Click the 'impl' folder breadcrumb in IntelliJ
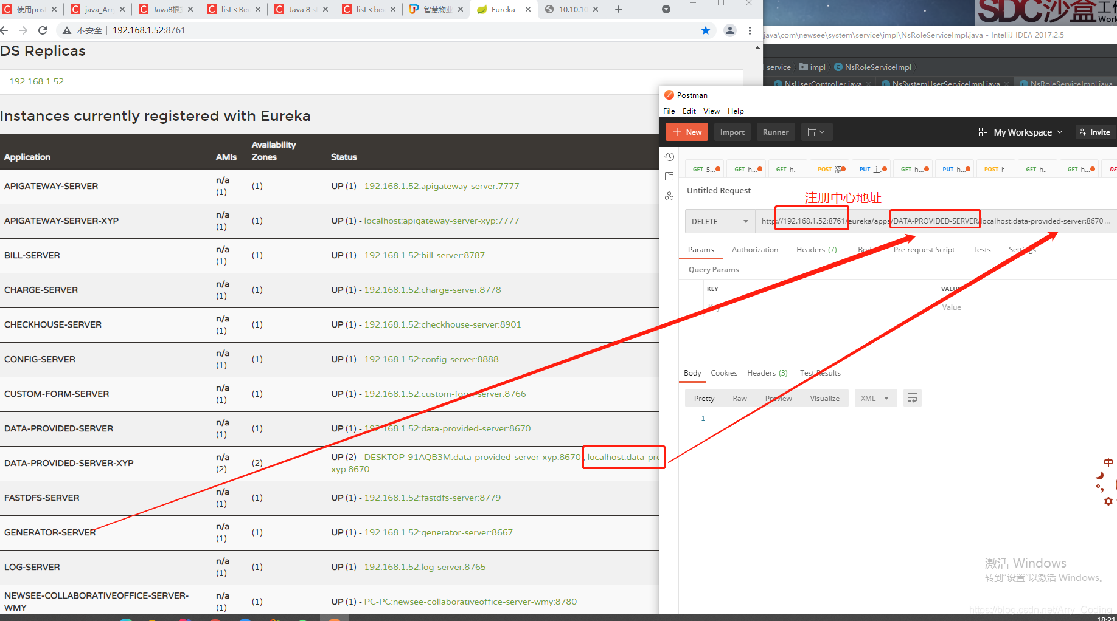 [812, 67]
